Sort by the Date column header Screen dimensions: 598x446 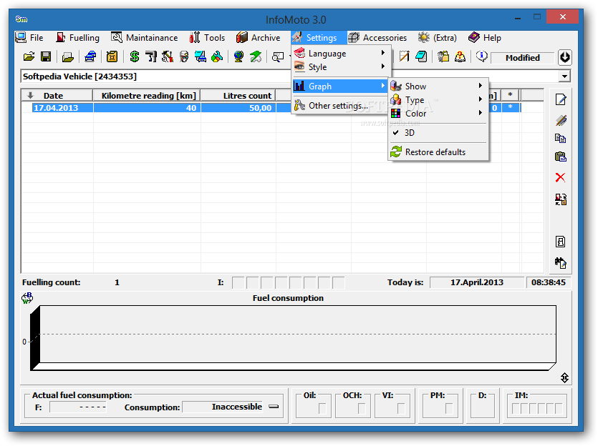pos(57,96)
